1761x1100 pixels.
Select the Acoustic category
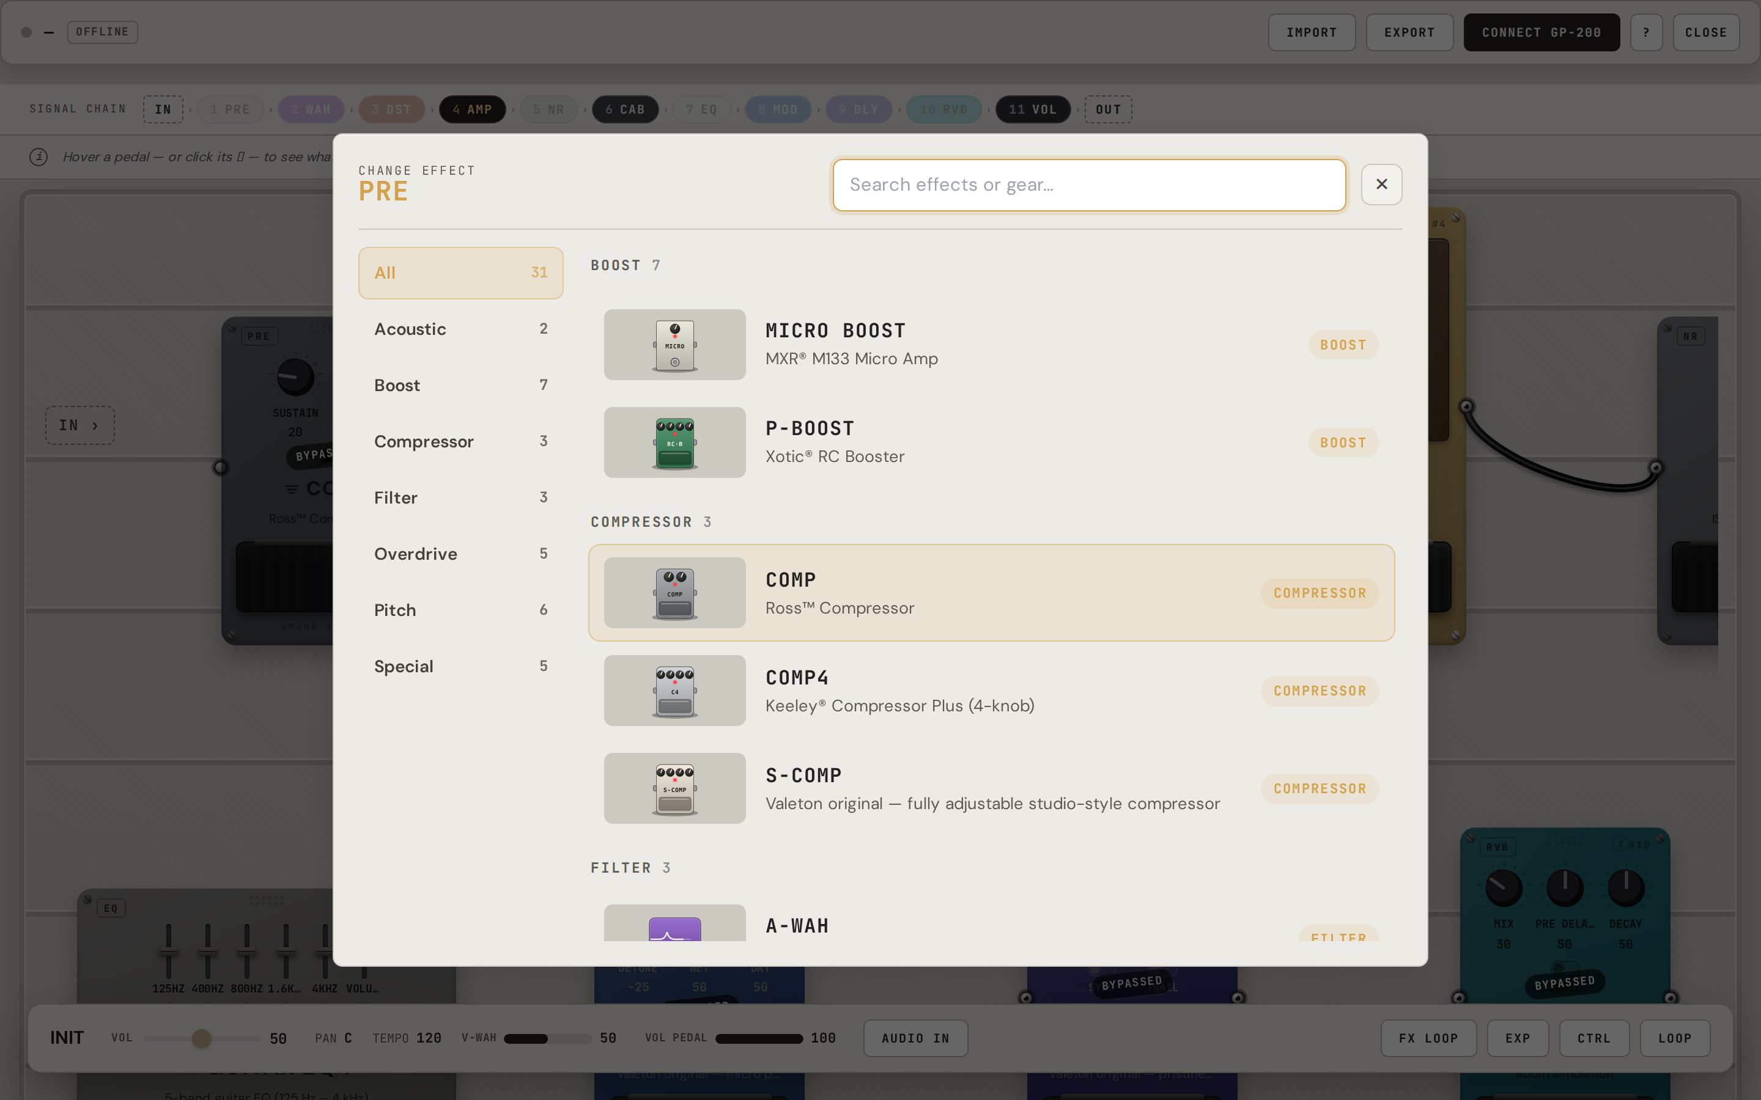coord(460,329)
